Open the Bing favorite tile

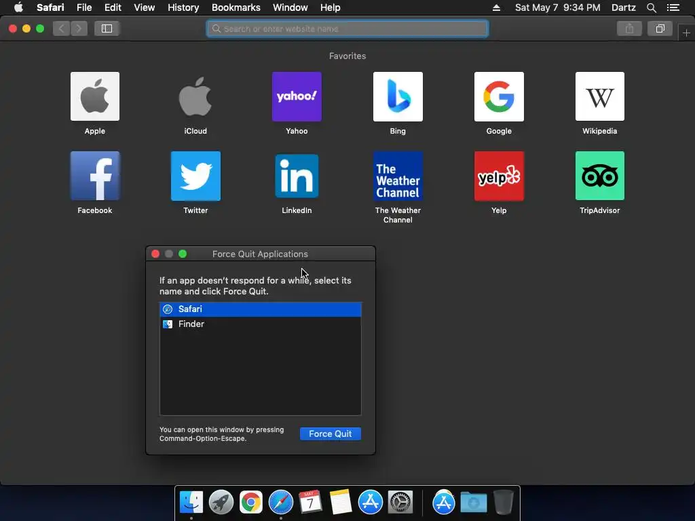coord(398,96)
